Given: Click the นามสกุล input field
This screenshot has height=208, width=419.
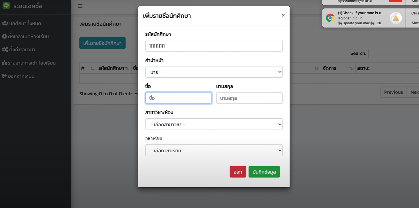Looking at the screenshot, I should click(249, 98).
